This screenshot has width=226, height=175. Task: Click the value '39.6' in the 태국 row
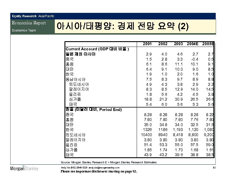pyautogui.click(x=179, y=155)
